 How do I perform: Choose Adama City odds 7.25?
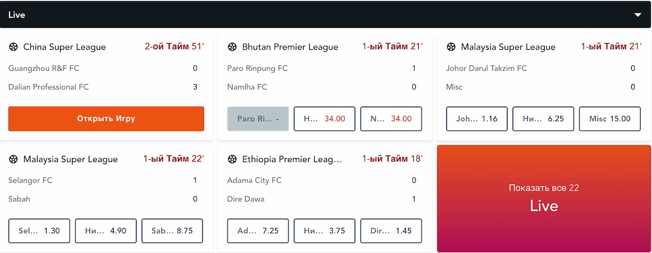click(258, 231)
